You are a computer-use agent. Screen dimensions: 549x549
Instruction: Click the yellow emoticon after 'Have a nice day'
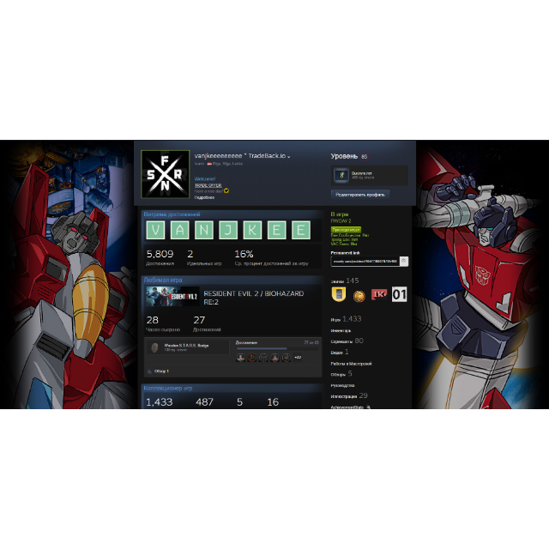226,190
